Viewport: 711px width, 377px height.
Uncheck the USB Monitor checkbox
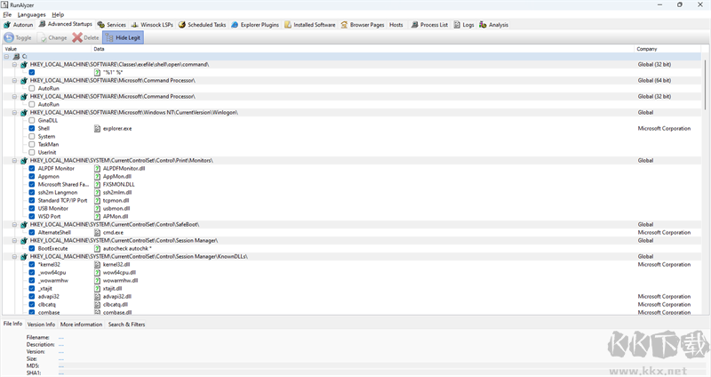(32, 209)
